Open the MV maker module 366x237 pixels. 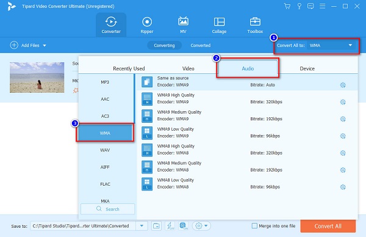[x=183, y=25]
